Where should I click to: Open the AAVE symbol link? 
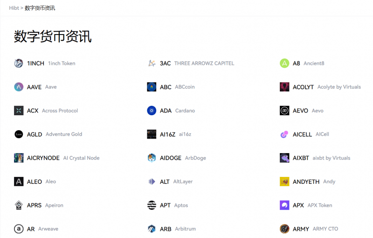[x=34, y=87]
